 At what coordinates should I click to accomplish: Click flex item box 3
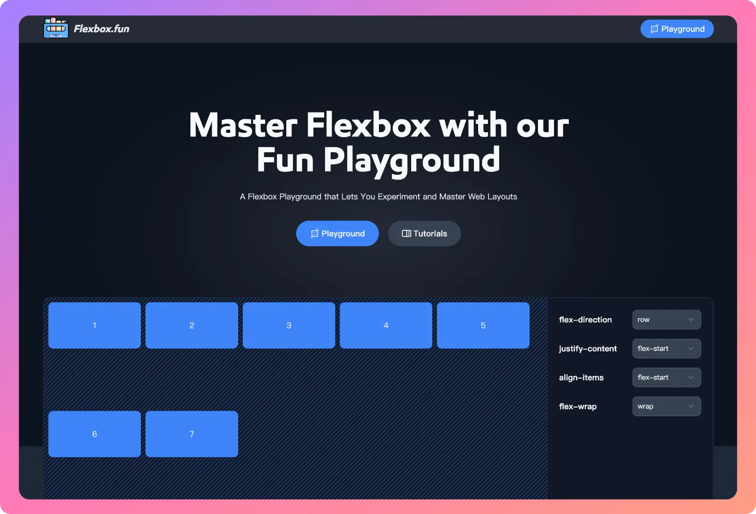(289, 325)
